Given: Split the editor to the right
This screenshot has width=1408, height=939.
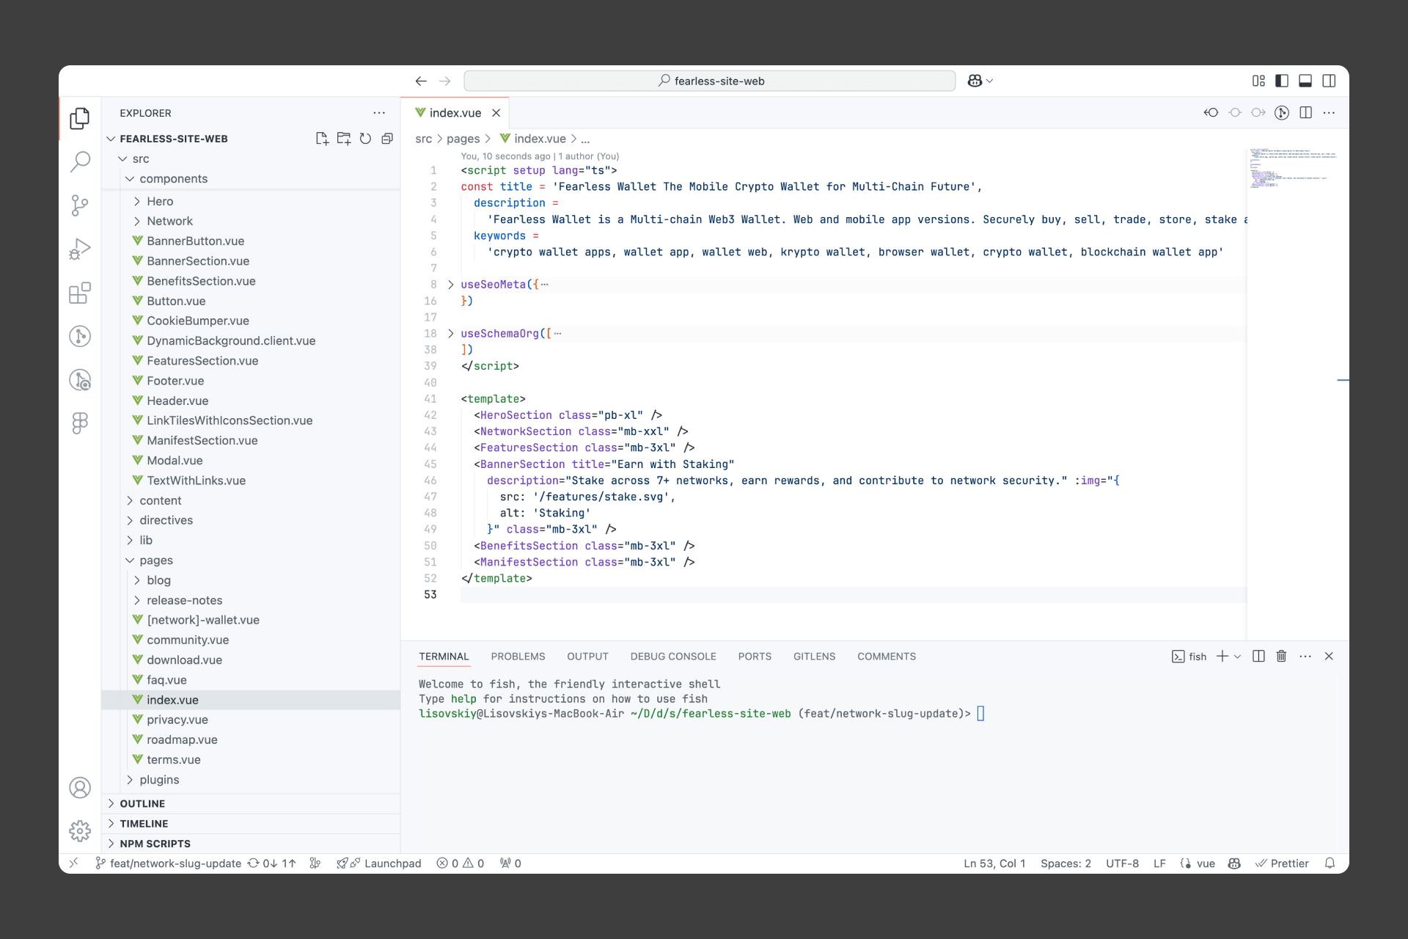Looking at the screenshot, I should coord(1305,113).
